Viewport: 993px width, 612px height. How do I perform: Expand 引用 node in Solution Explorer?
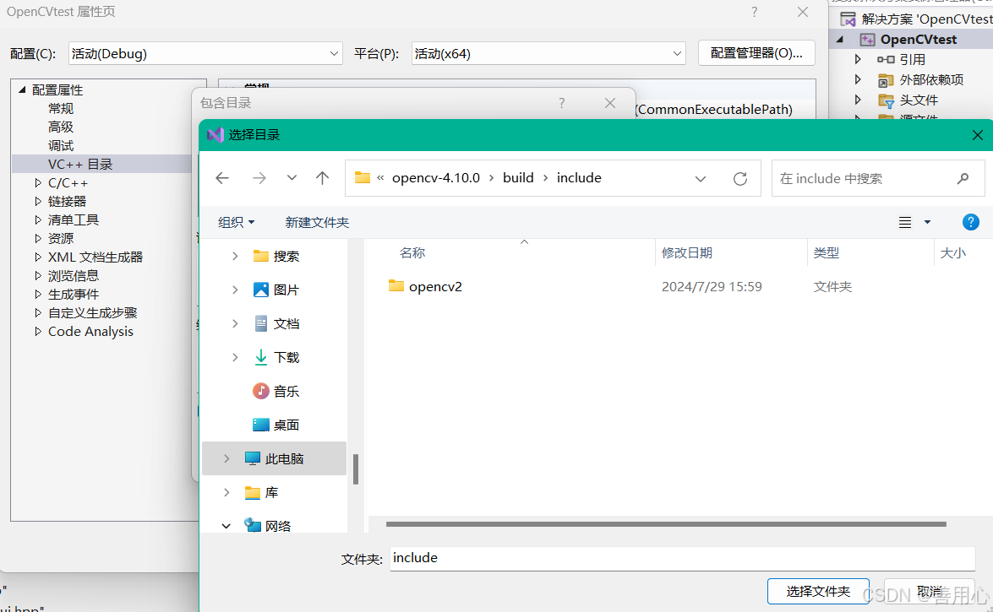click(858, 59)
